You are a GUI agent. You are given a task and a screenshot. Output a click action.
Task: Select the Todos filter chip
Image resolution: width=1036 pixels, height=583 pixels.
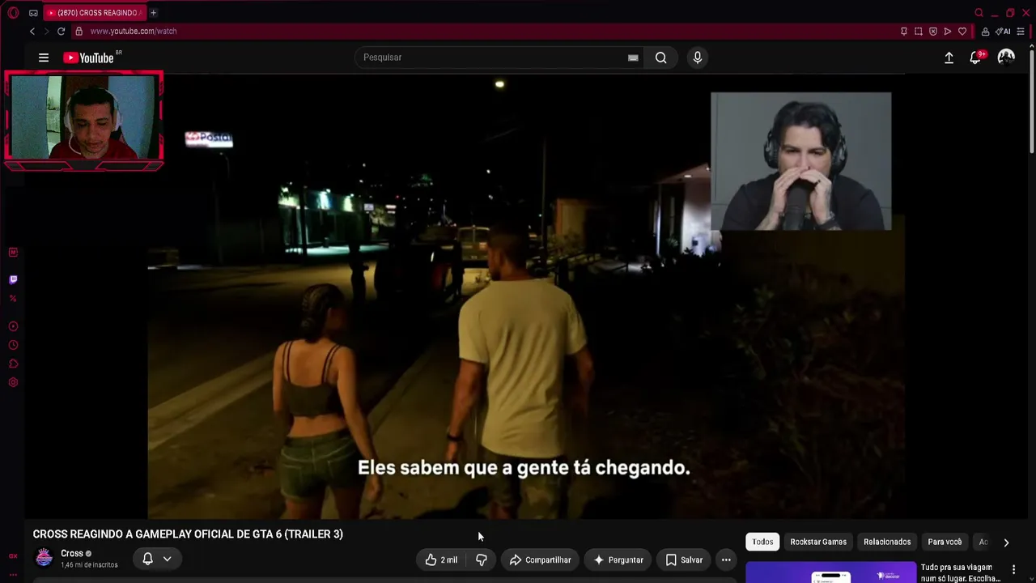click(762, 542)
